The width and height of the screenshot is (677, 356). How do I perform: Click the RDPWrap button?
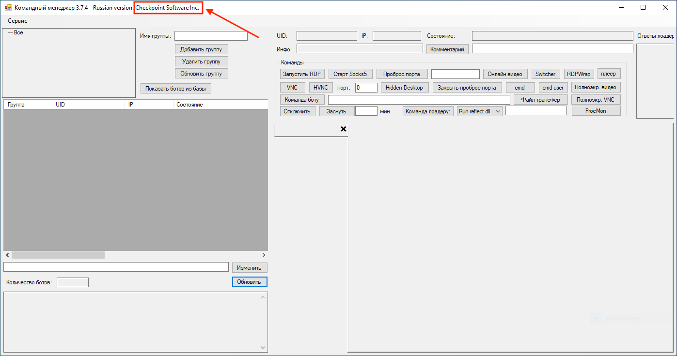click(579, 74)
